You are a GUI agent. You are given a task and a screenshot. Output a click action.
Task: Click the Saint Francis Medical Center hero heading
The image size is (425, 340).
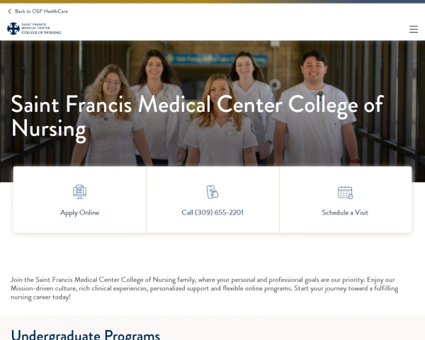197,117
